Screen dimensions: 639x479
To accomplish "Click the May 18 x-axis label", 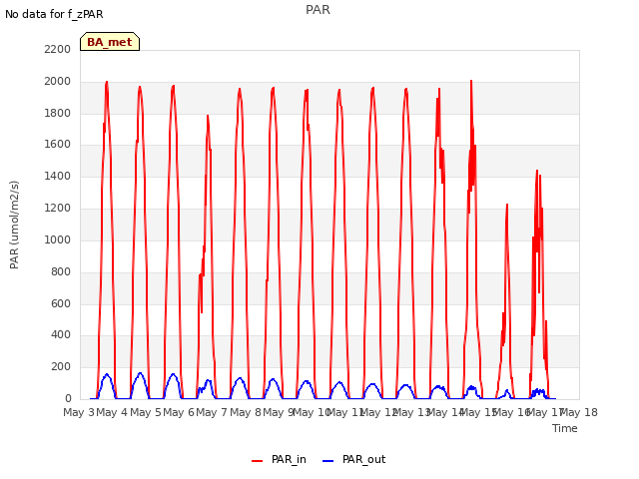I will (579, 412).
